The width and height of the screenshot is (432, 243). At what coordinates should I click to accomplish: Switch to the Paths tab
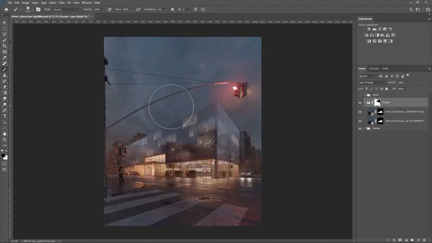(x=385, y=69)
